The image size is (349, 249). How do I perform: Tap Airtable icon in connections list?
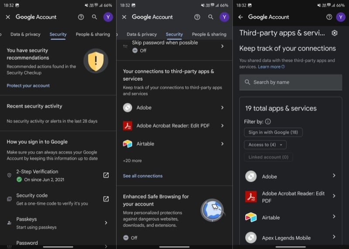pyautogui.click(x=251, y=218)
